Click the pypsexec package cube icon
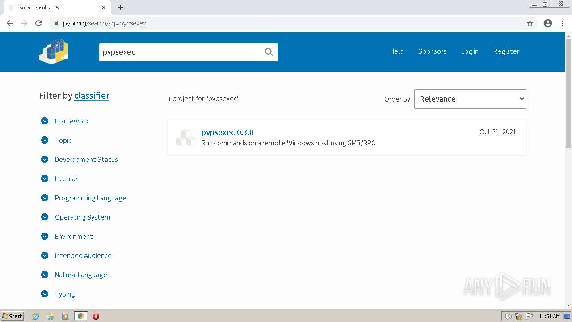The image size is (572, 322). click(x=186, y=137)
